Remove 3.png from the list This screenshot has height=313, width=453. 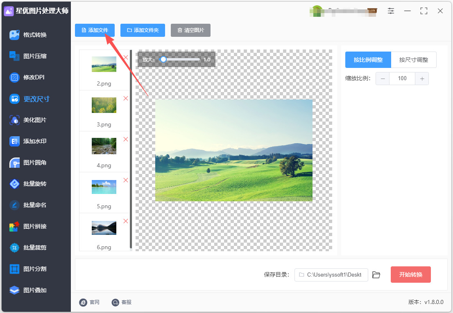pos(126,98)
